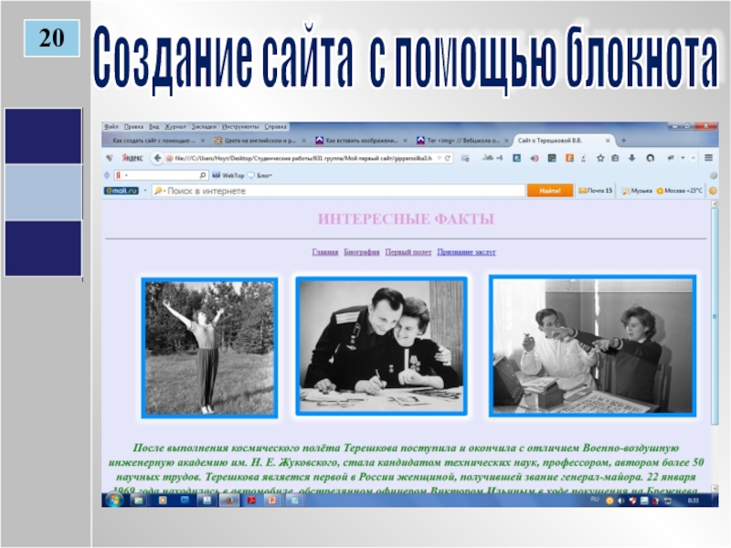Switch to tab 'Как вставить изображени...'

pos(361,141)
